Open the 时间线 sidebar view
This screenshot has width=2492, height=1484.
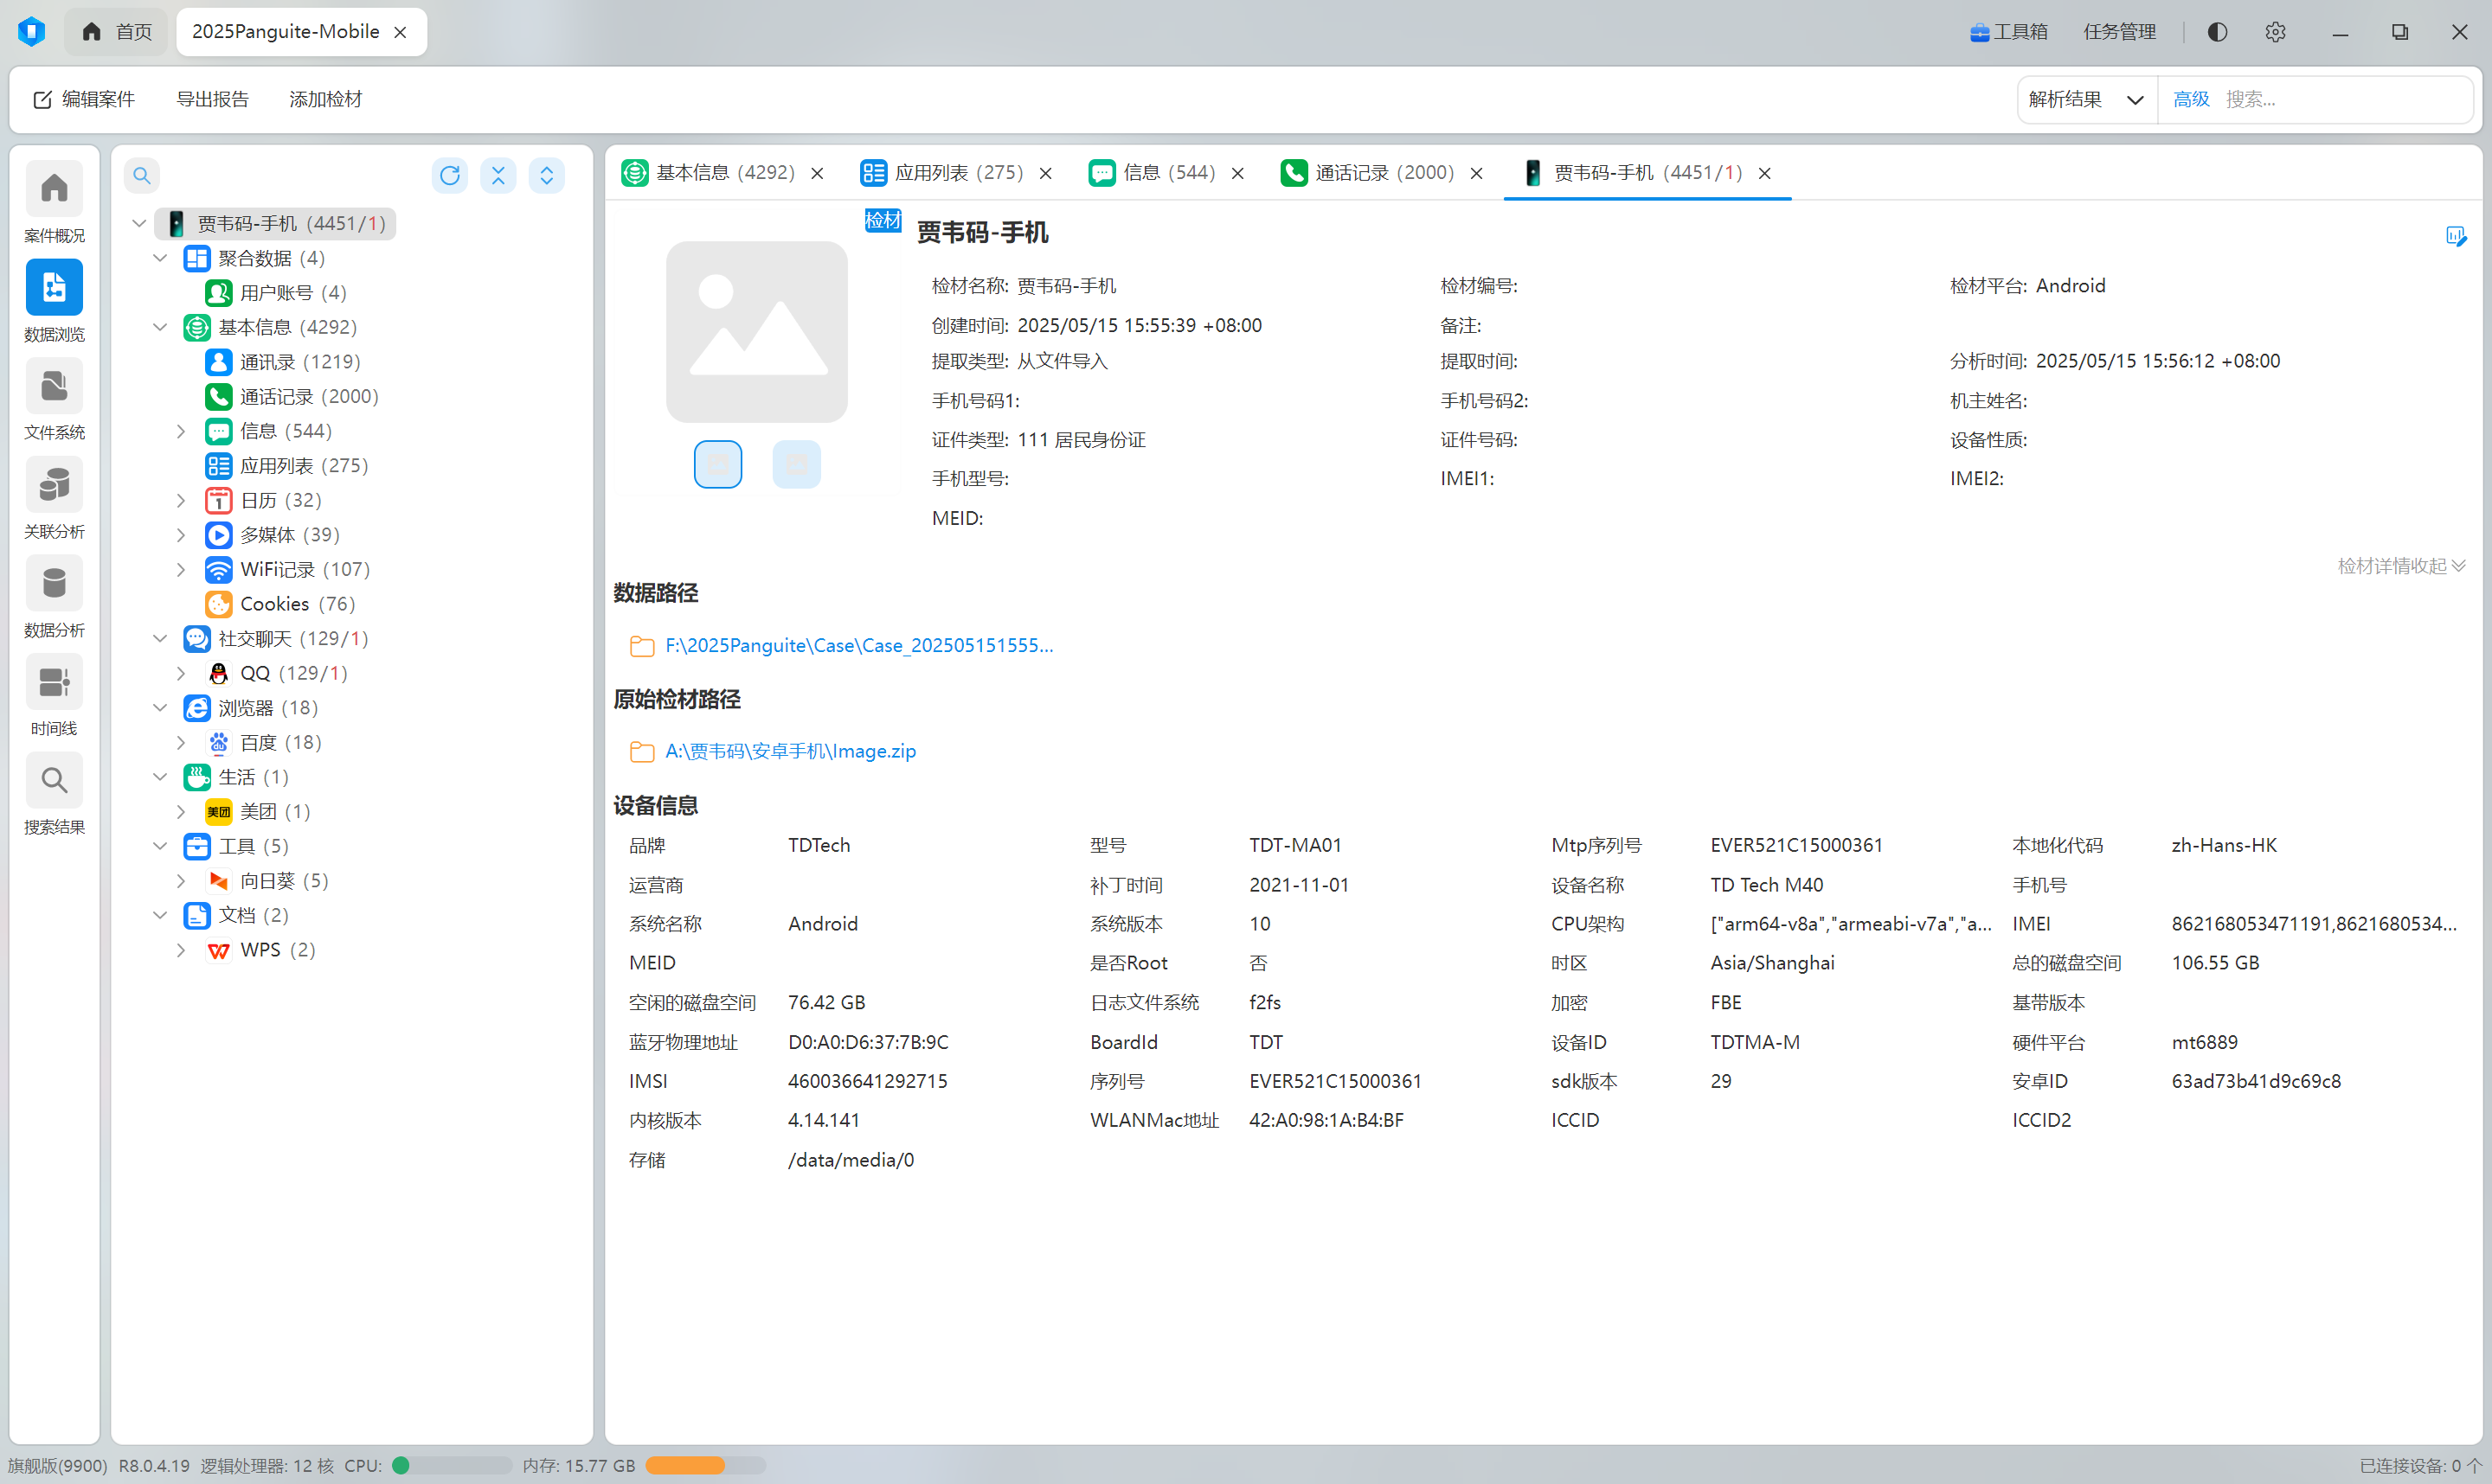(54, 683)
